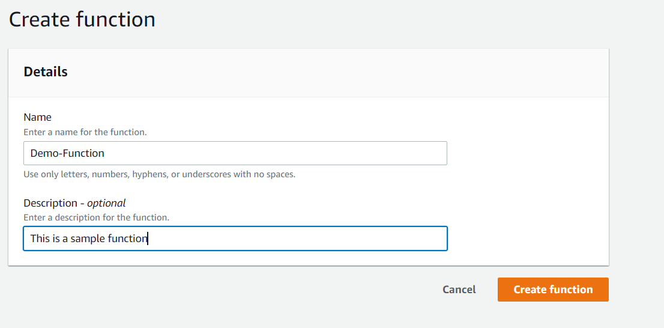Screen dimensions: 664x328
Task: Click the hint 'Enter a name for the function'
Action: coord(85,132)
